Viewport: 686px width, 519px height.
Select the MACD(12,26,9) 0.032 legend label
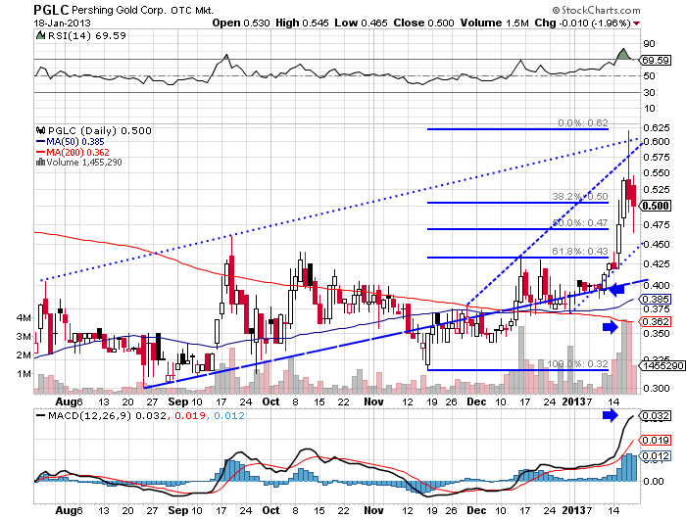click(x=107, y=415)
